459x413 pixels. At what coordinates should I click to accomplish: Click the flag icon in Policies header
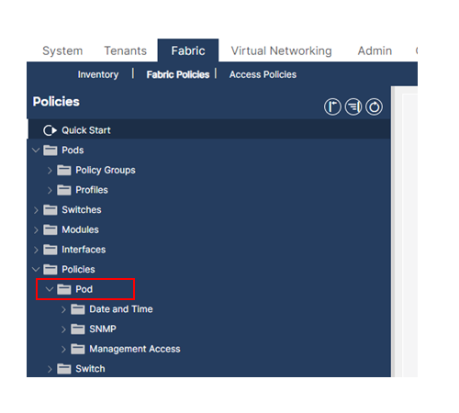[x=332, y=106]
